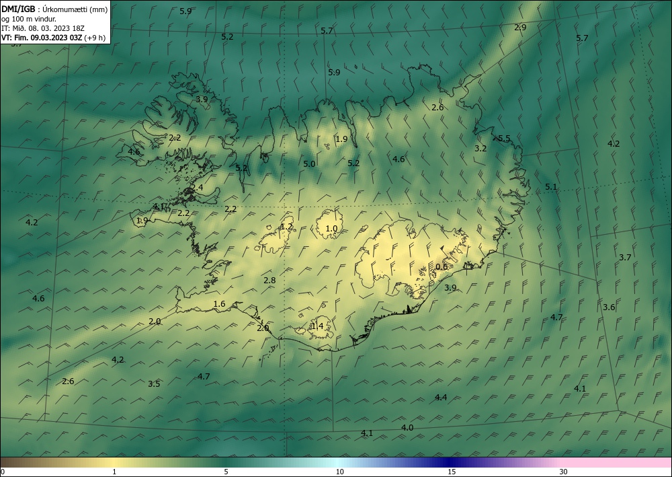Click the 5.0 value label

pos(309,164)
